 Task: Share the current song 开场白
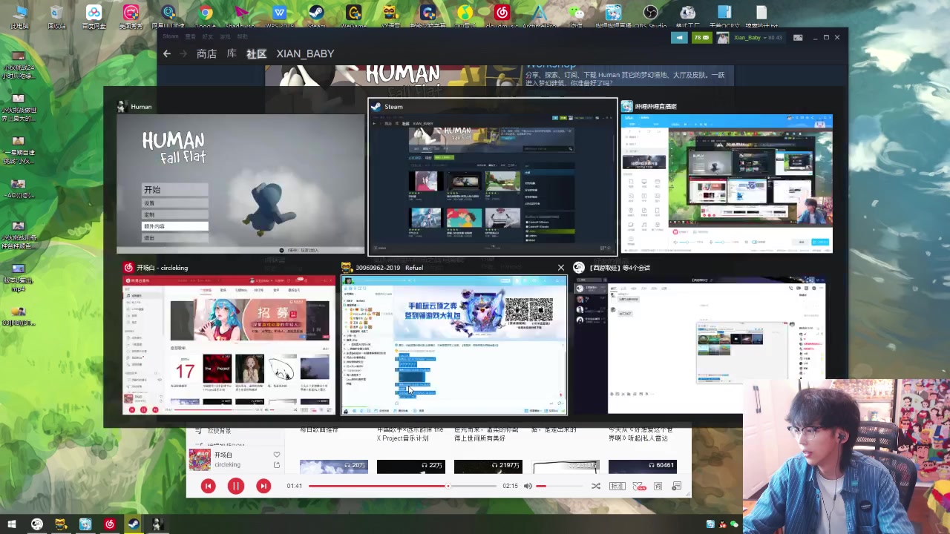[x=277, y=465]
